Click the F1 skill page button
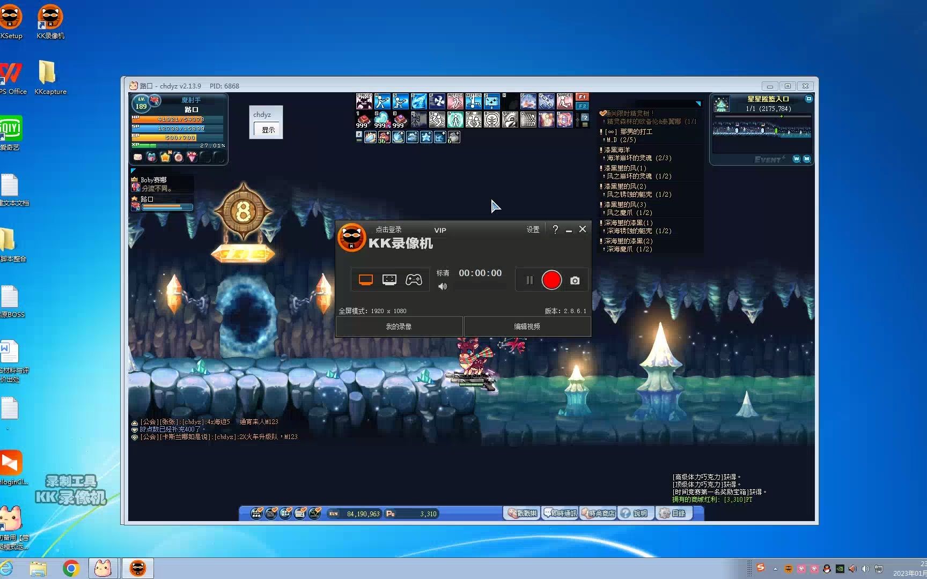The height and width of the screenshot is (579, 927). click(582, 97)
